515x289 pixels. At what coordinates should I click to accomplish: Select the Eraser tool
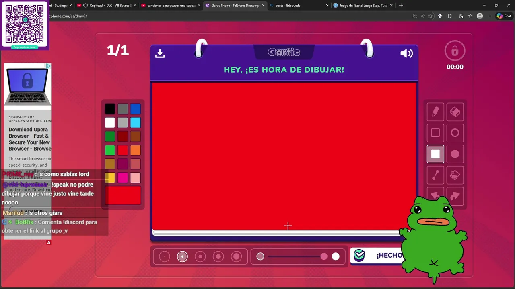coord(455,112)
